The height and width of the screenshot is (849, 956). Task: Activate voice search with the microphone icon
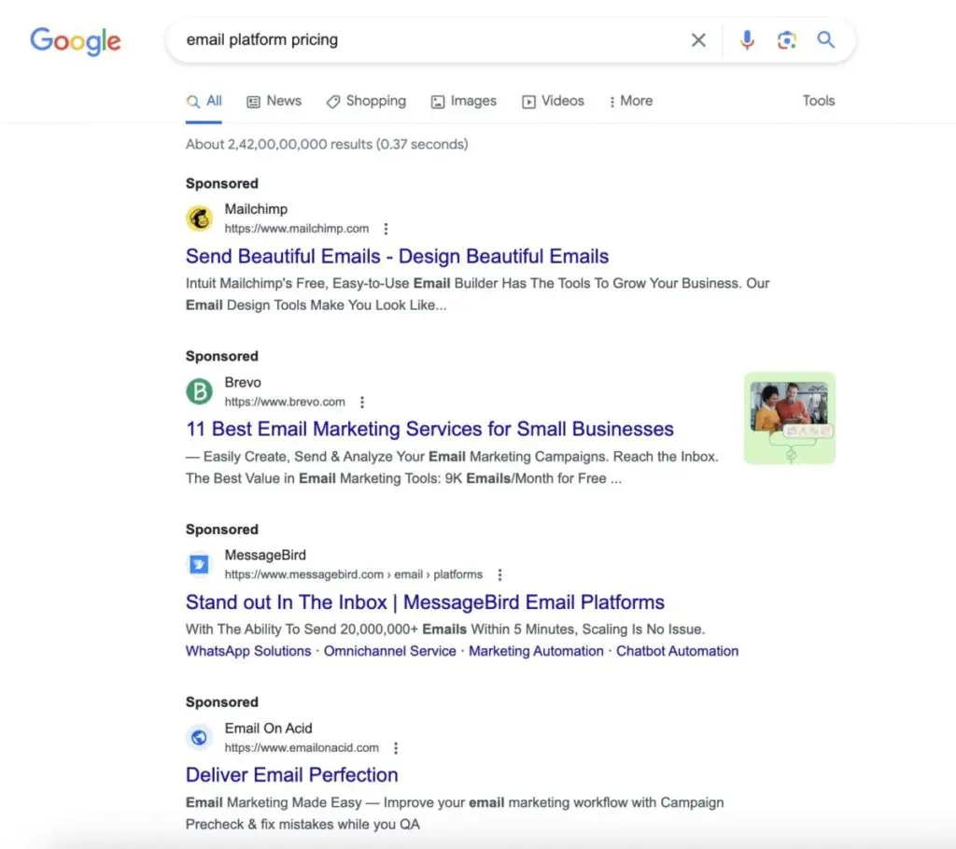pyautogui.click(x=746, y=40)
